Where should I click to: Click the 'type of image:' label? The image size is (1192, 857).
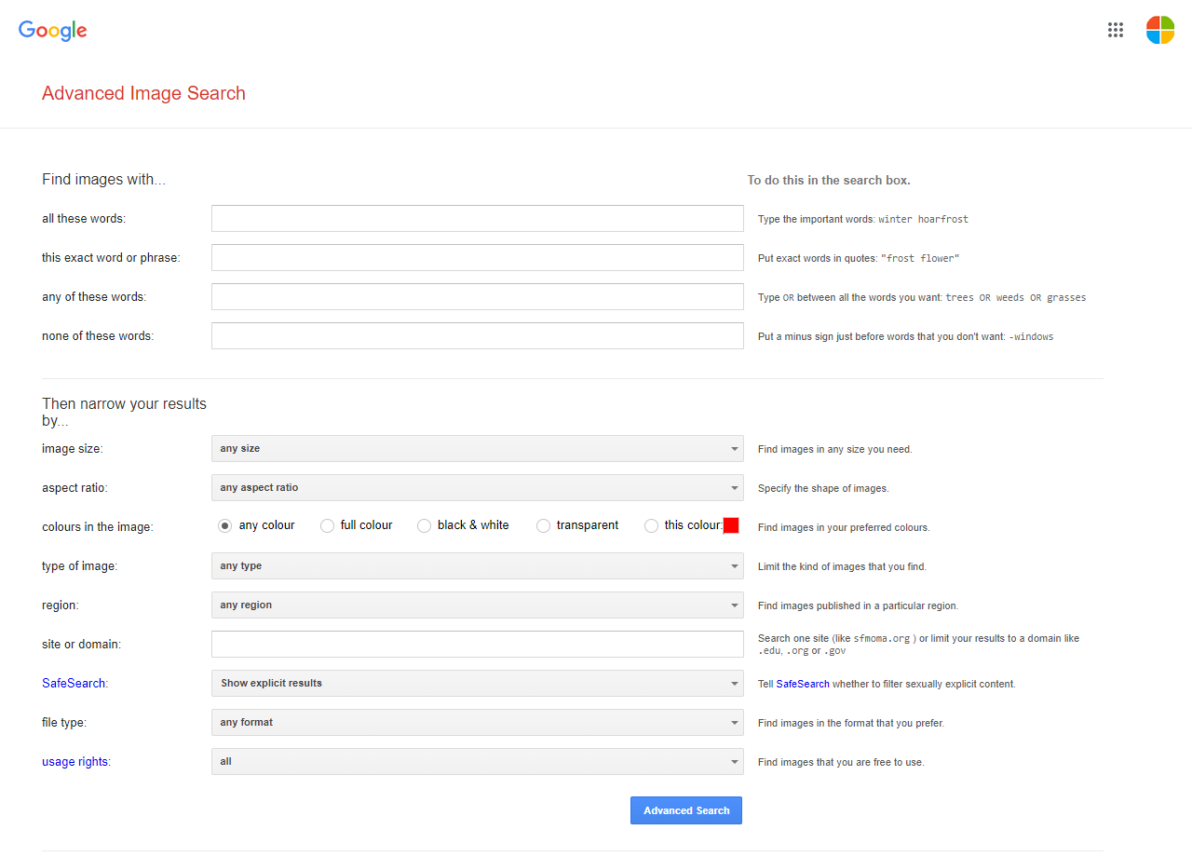pos(80,565)
